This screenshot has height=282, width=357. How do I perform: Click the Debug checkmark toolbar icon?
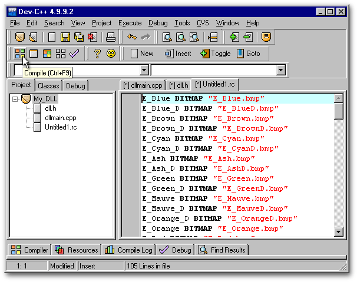[x=74, y=54]
